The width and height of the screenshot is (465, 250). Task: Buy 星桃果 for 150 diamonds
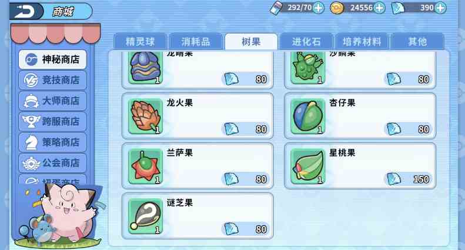(409, 179)
